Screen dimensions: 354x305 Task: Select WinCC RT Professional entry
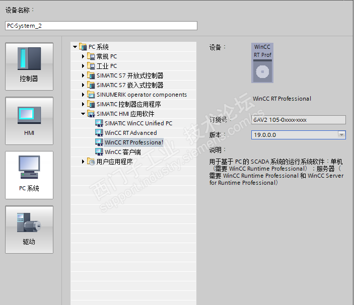133,142
